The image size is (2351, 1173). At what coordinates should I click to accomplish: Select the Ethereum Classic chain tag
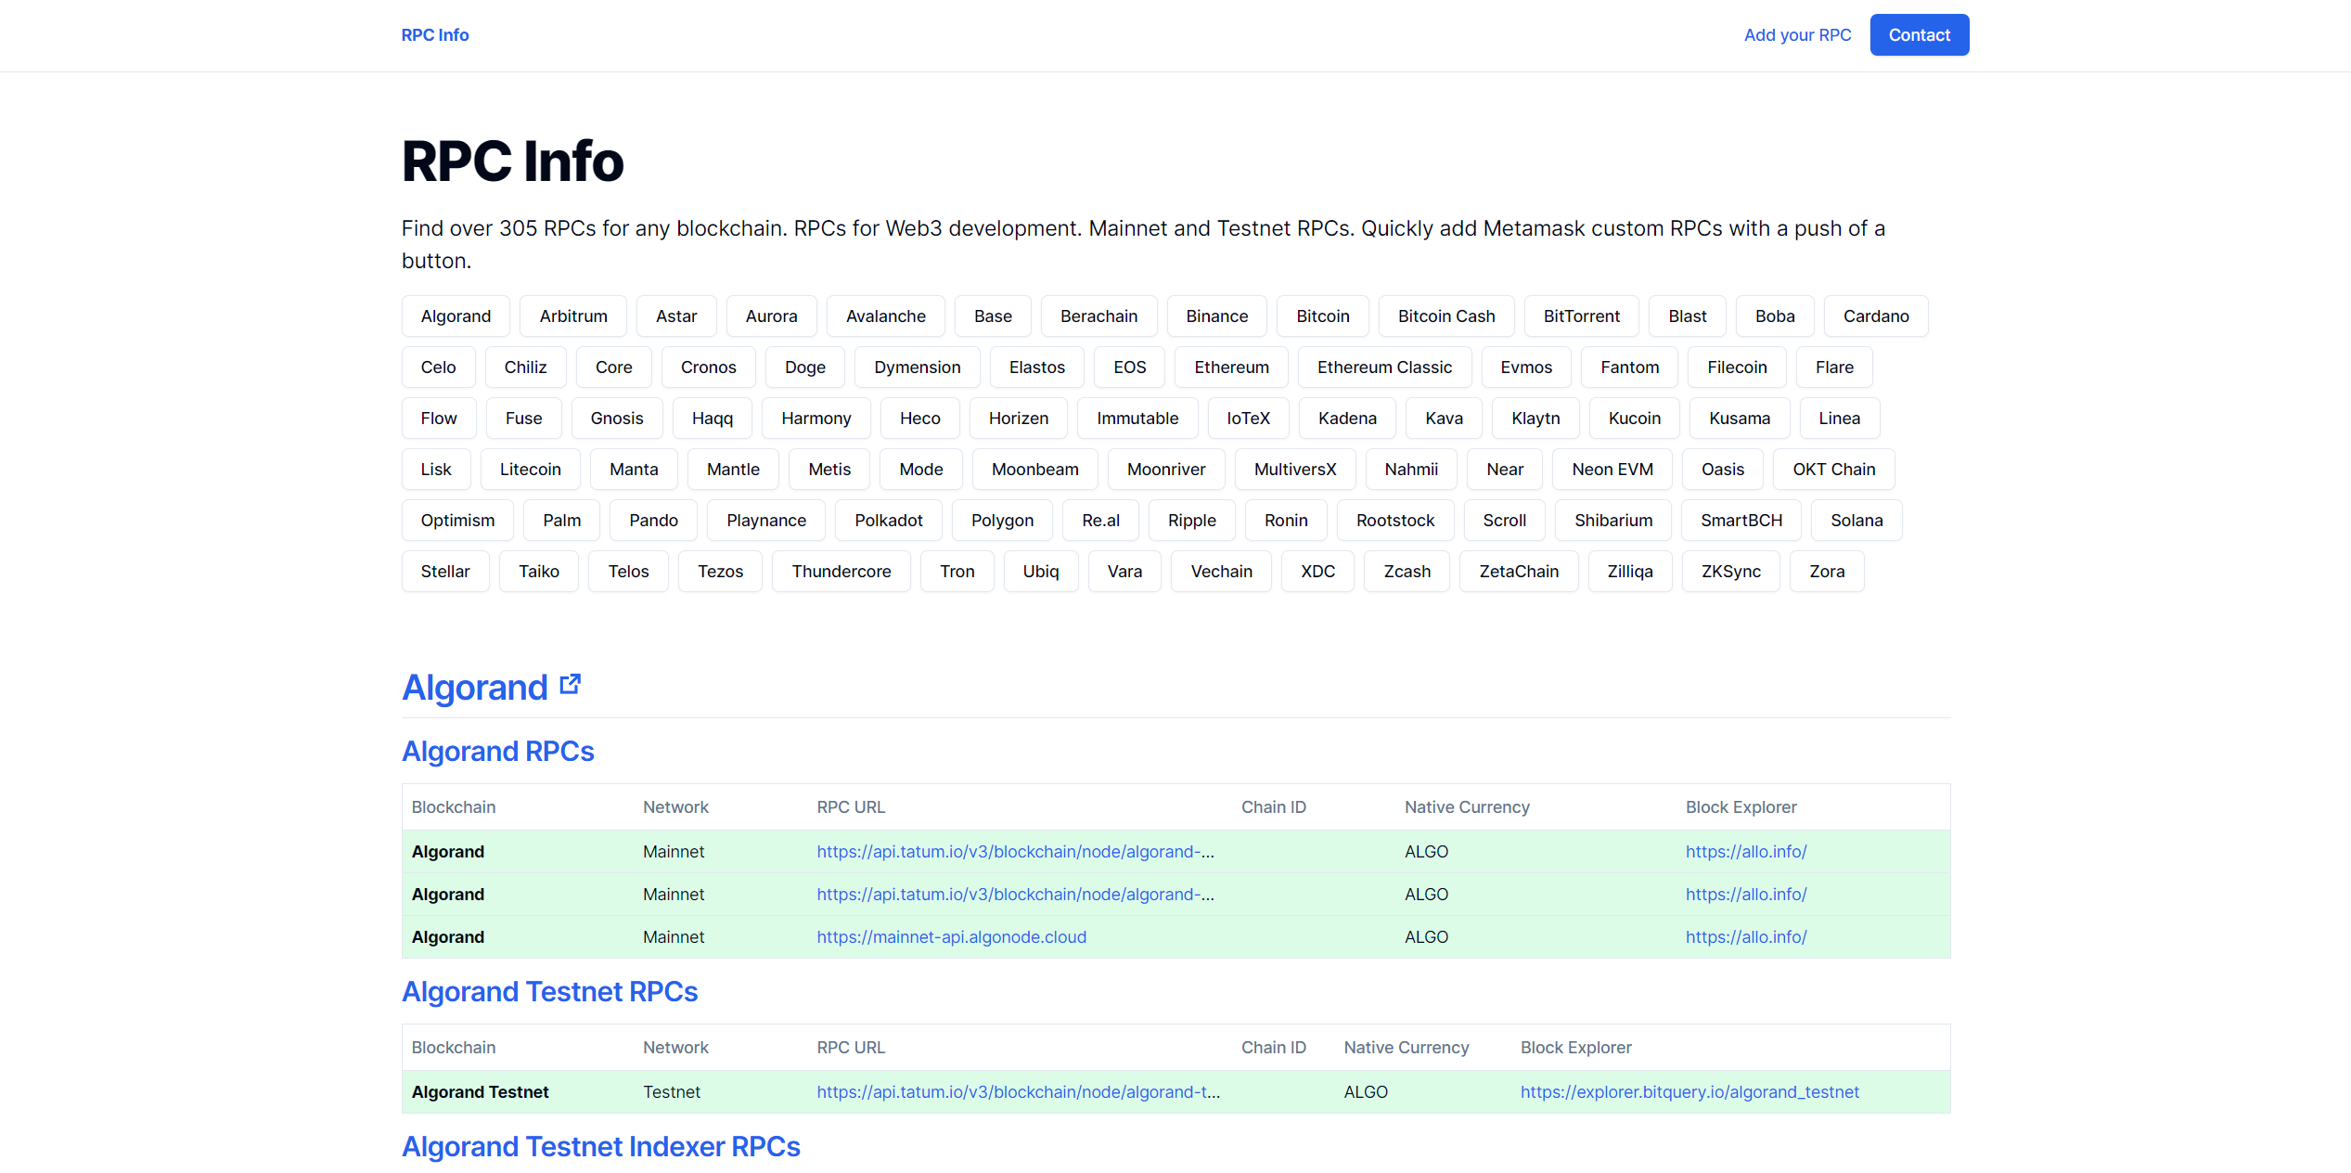[x=1384, y=367]
